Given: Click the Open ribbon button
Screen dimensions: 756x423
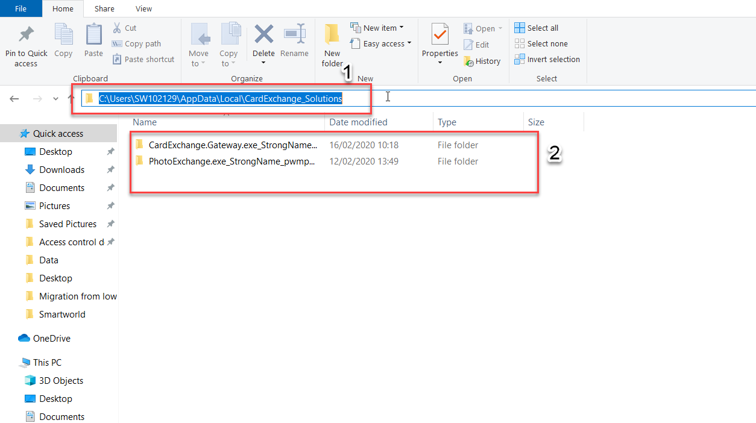Looking at the screenshot, I should pyautogui.click(x=483, y=28).
